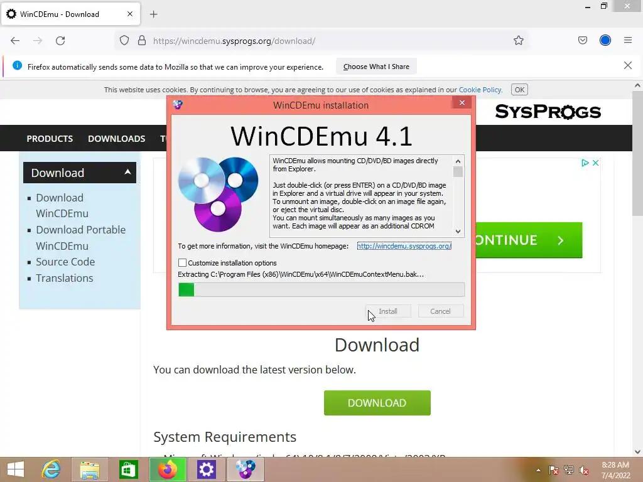This screenshot has width=643, height=482.
Task: Bookmark this page with the star
Action: 518,41
